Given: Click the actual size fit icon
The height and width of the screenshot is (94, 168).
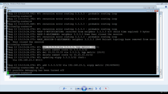Looking at the screenshot, I should tap(71, 89).
